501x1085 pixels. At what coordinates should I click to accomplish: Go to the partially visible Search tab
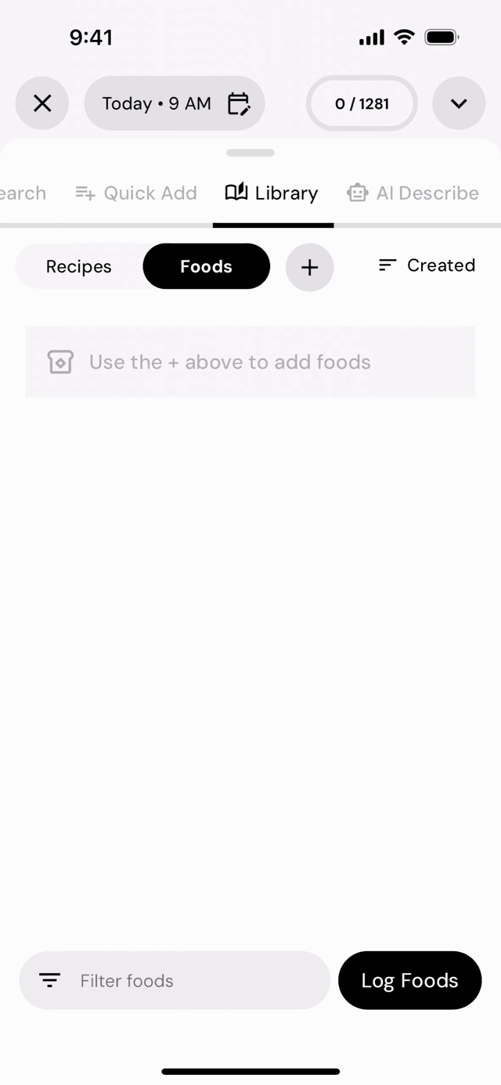(23, 193)
